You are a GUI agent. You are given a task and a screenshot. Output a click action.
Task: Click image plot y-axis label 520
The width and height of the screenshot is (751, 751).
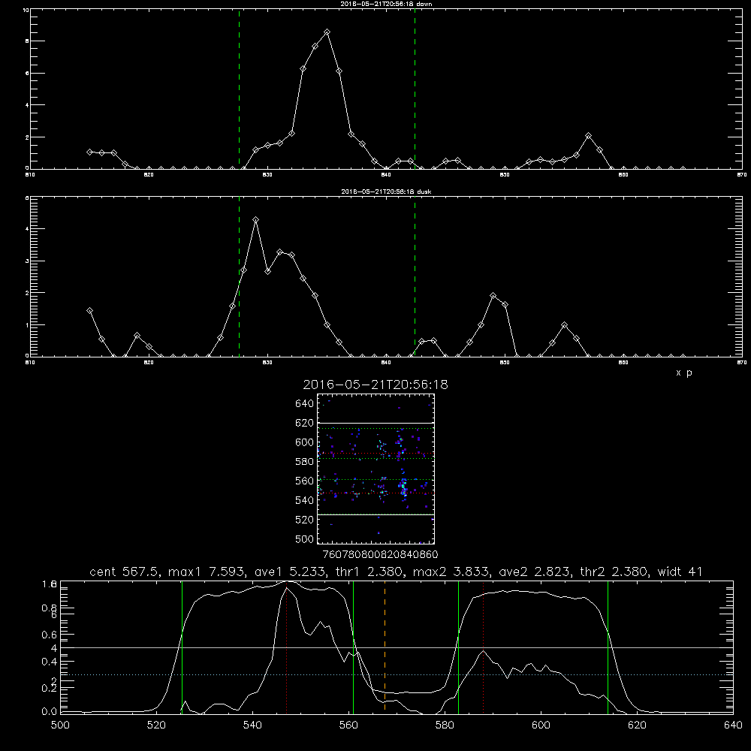(x=305, y=520)
